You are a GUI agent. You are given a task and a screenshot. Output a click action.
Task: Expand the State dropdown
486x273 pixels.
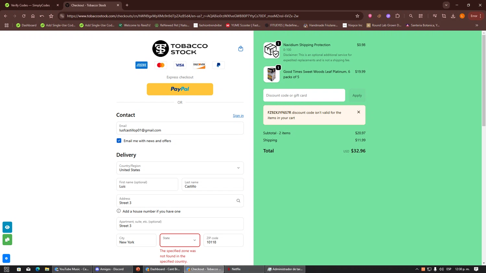(x=180, y=240)
